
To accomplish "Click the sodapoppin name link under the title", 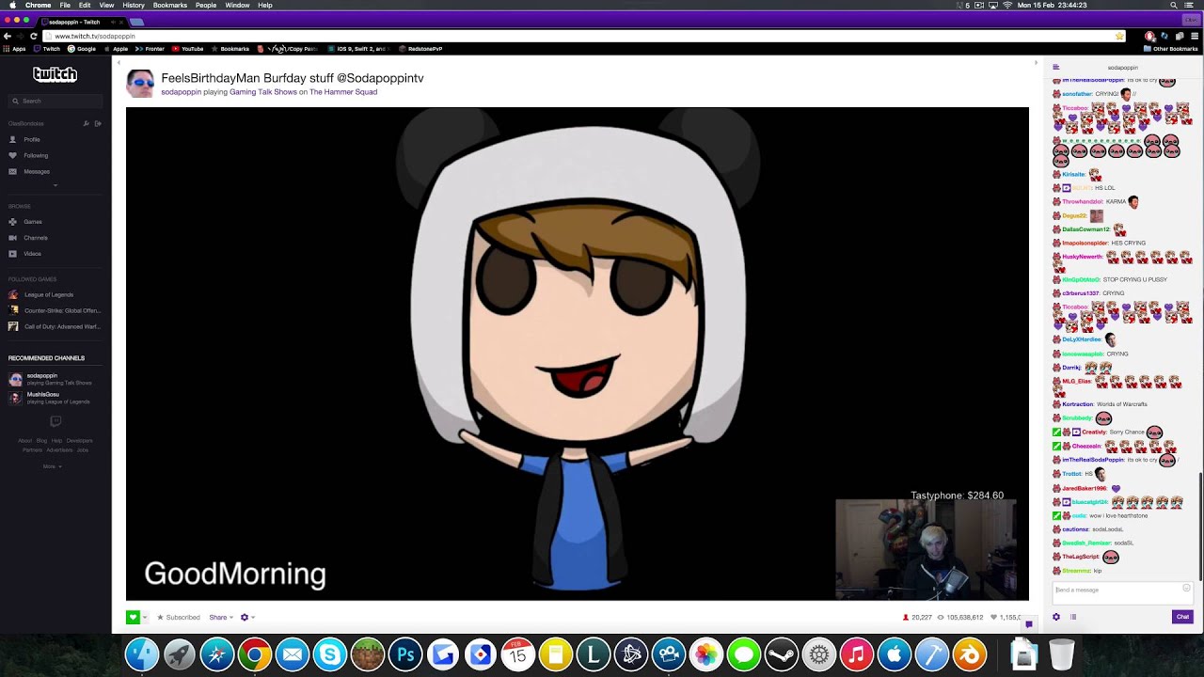I will point(181,92).
